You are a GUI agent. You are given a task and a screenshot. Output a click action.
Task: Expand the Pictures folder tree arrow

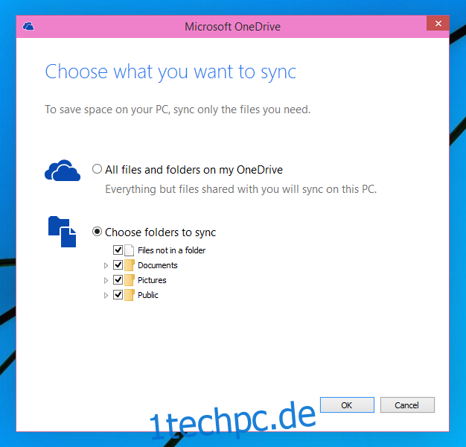tap(106, 280)
